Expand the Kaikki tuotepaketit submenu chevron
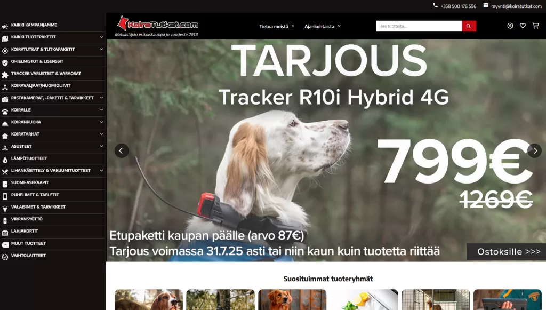 pyautogui.click(x=101, y=37)
